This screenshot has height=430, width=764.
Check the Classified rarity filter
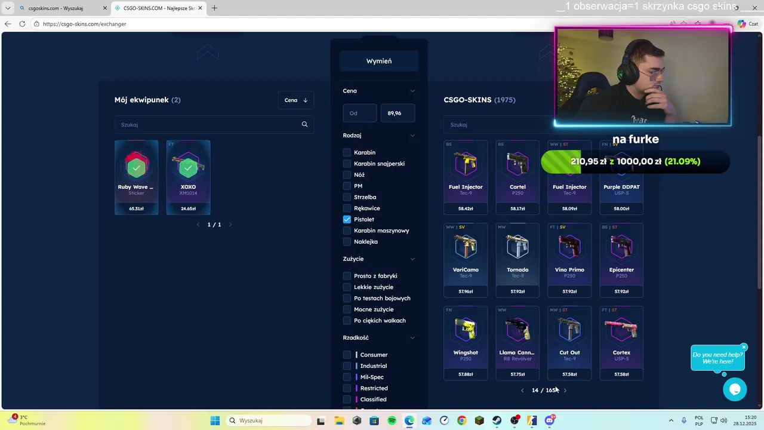tap(347, 400)
